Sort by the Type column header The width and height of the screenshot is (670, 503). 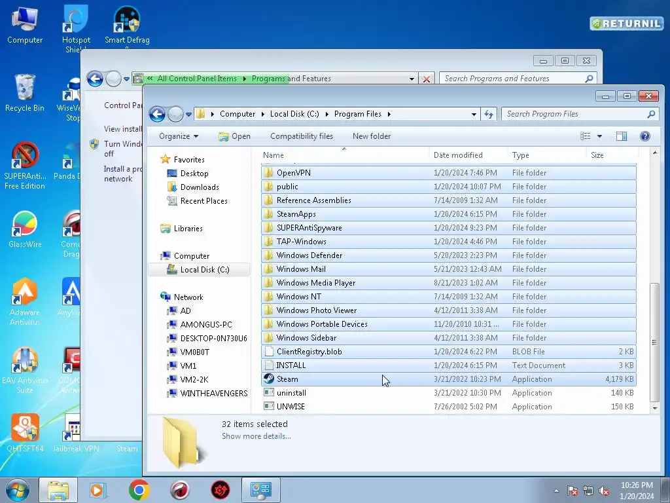point(548,155)
